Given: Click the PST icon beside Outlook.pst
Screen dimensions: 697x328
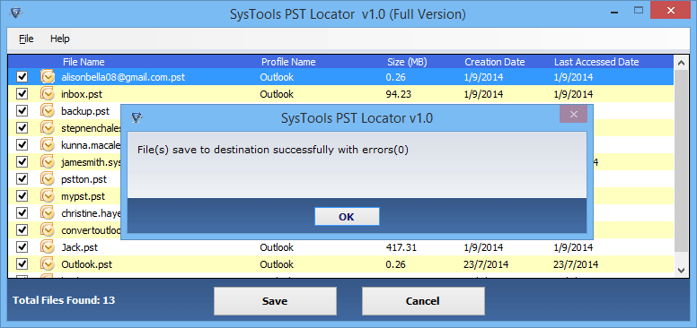Looking at the screenshot, I should tap(47, 263).
